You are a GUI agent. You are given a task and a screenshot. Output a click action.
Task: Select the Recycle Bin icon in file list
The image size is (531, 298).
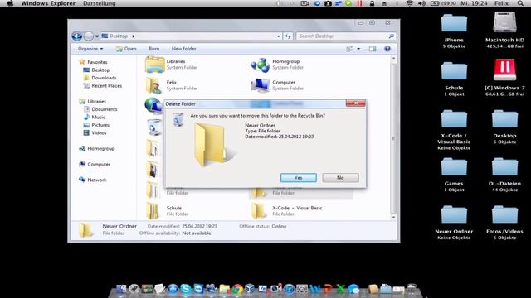[x=154, y=127]
